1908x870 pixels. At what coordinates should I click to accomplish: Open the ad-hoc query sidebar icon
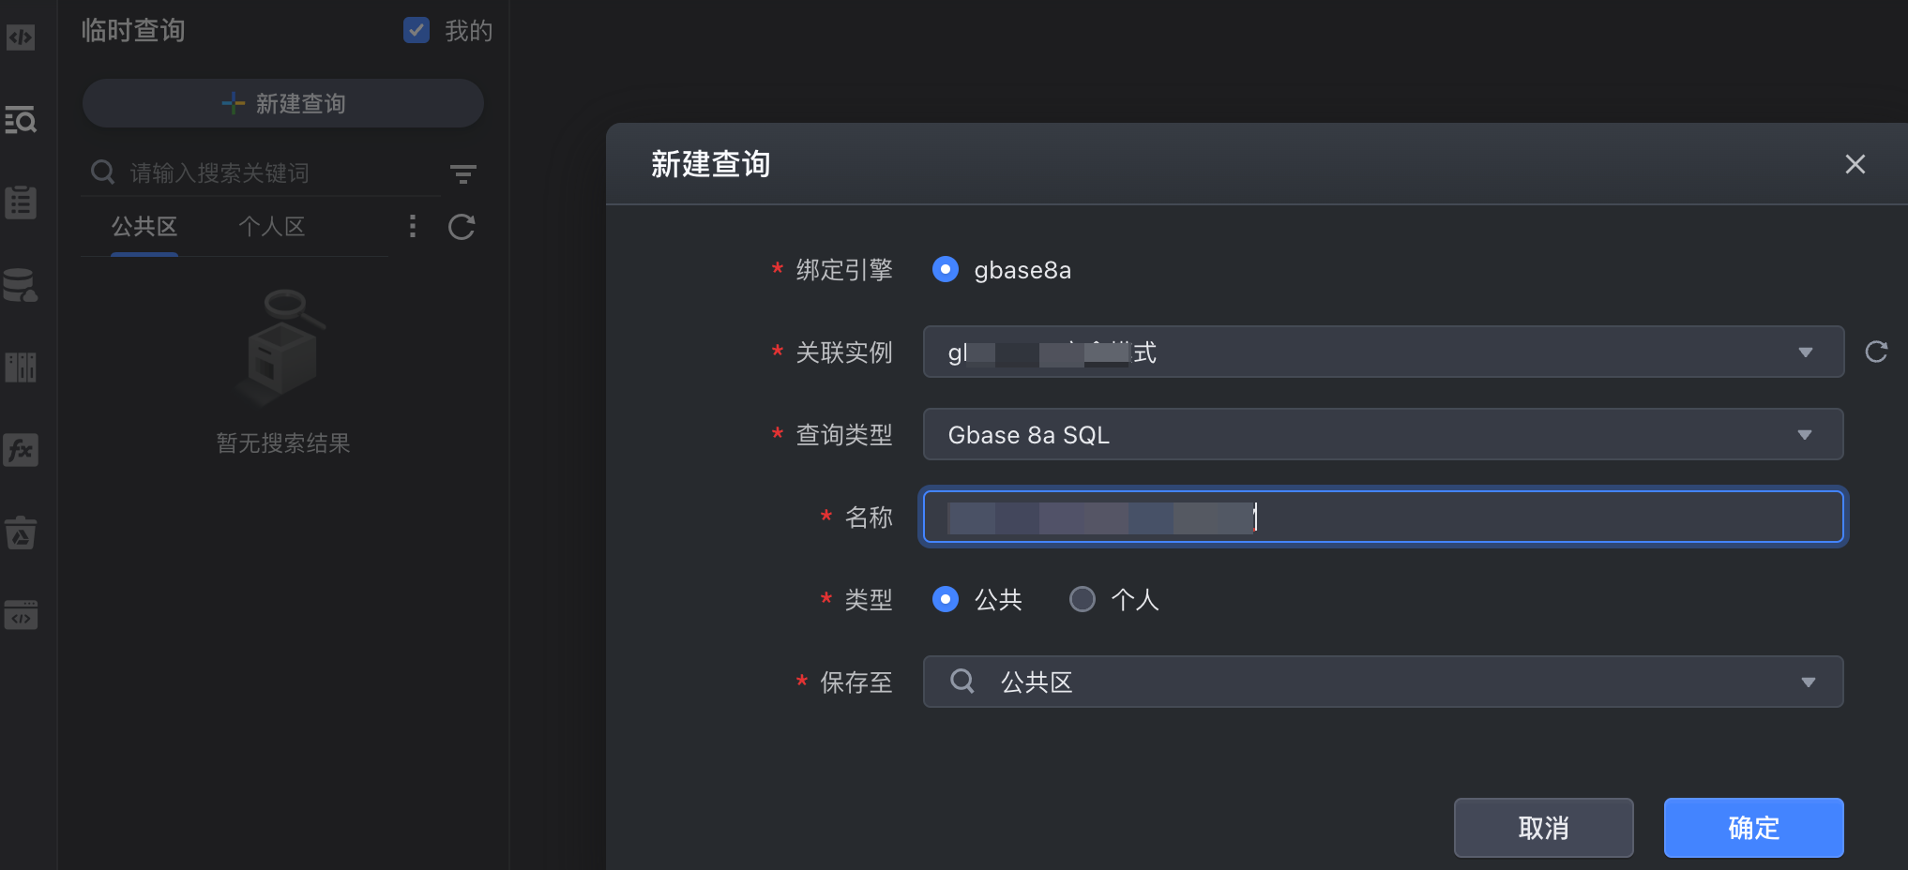pos(21,120)
